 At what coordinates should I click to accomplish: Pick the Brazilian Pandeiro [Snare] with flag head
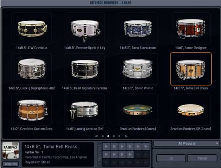tap(138, 110)
